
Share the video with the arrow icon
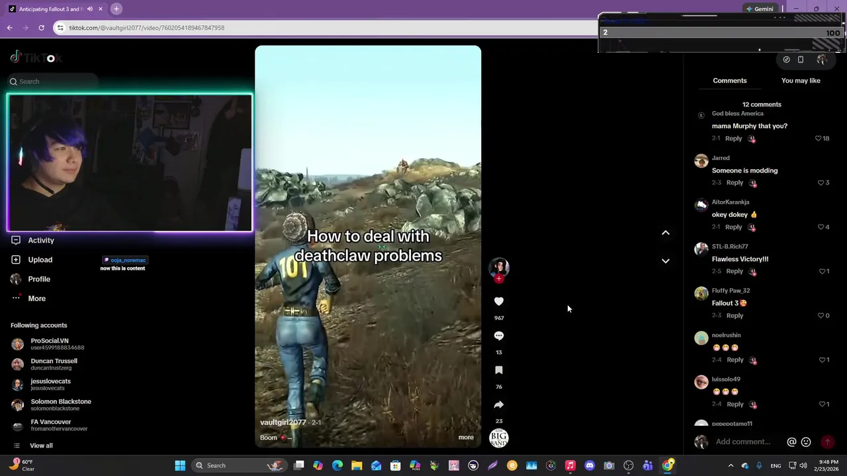499,405
